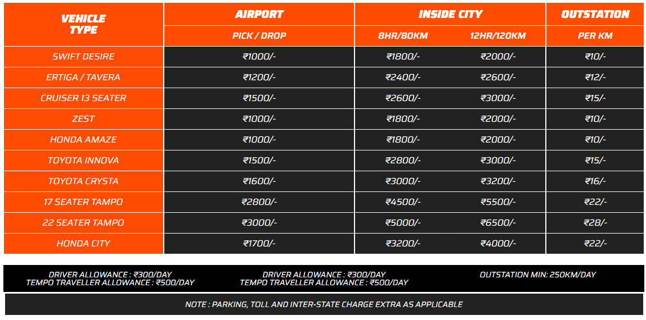Select the 8HR/80KM subheader

tap(403, 36)
